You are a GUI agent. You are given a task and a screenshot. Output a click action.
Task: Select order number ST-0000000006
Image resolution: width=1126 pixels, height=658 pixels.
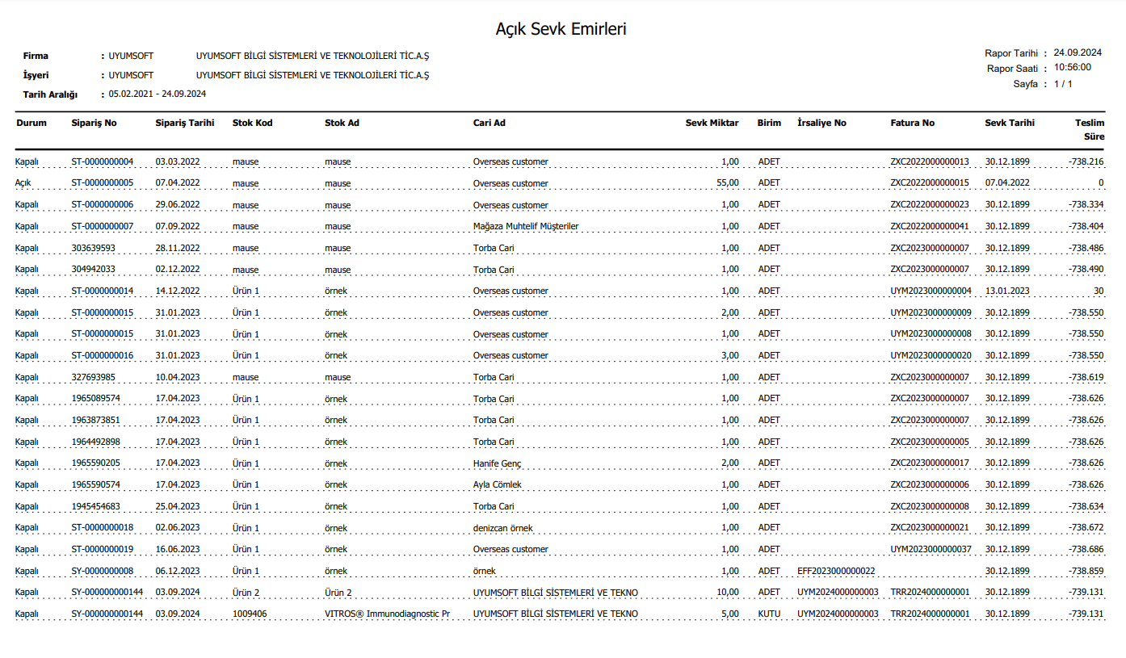pyautogui.click(x=103, y=205)
